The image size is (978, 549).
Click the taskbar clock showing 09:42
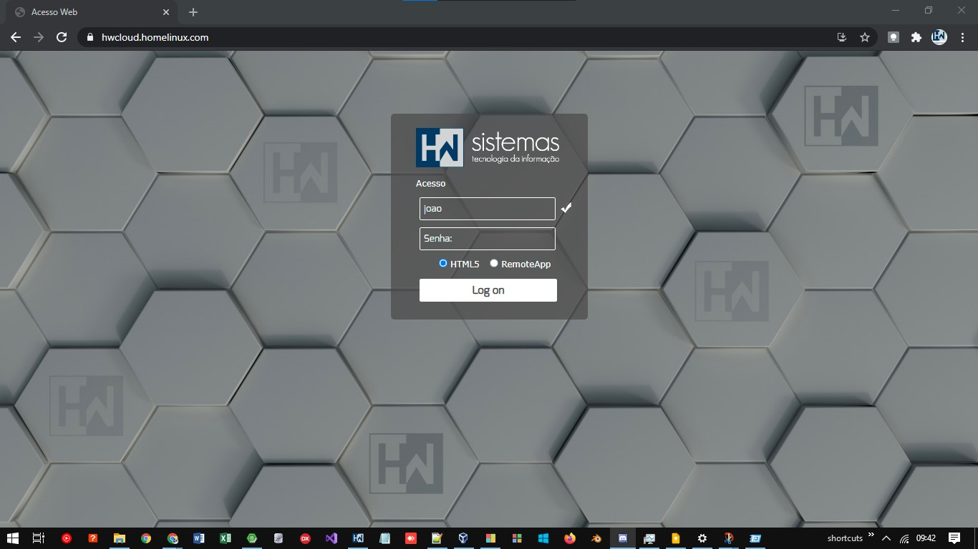coord(926,538)
